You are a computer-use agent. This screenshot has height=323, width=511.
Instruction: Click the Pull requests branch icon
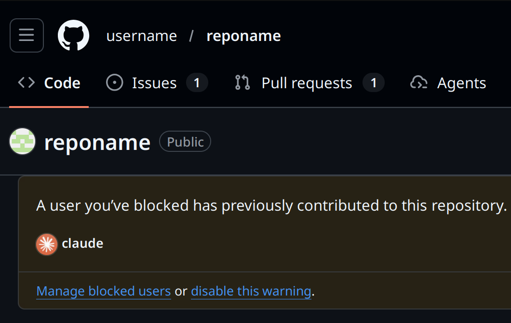click(242, 83)
